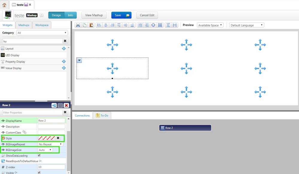
Task: Click the Description value field
Action: tap(51, 126)
